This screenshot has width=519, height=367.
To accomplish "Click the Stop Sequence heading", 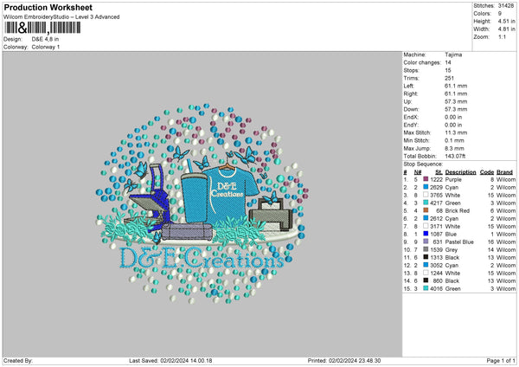I will pos(423,164).
